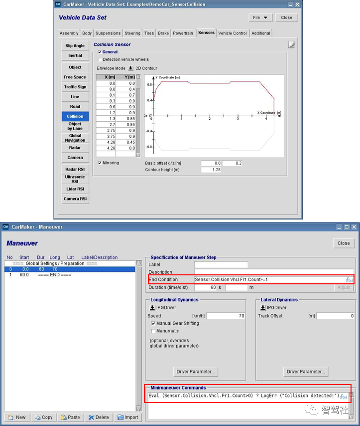The height and width of the screenshot is (426, 360).
Task: Select the Brake tab
Action: pyautogui.click(x=163, y=33)
